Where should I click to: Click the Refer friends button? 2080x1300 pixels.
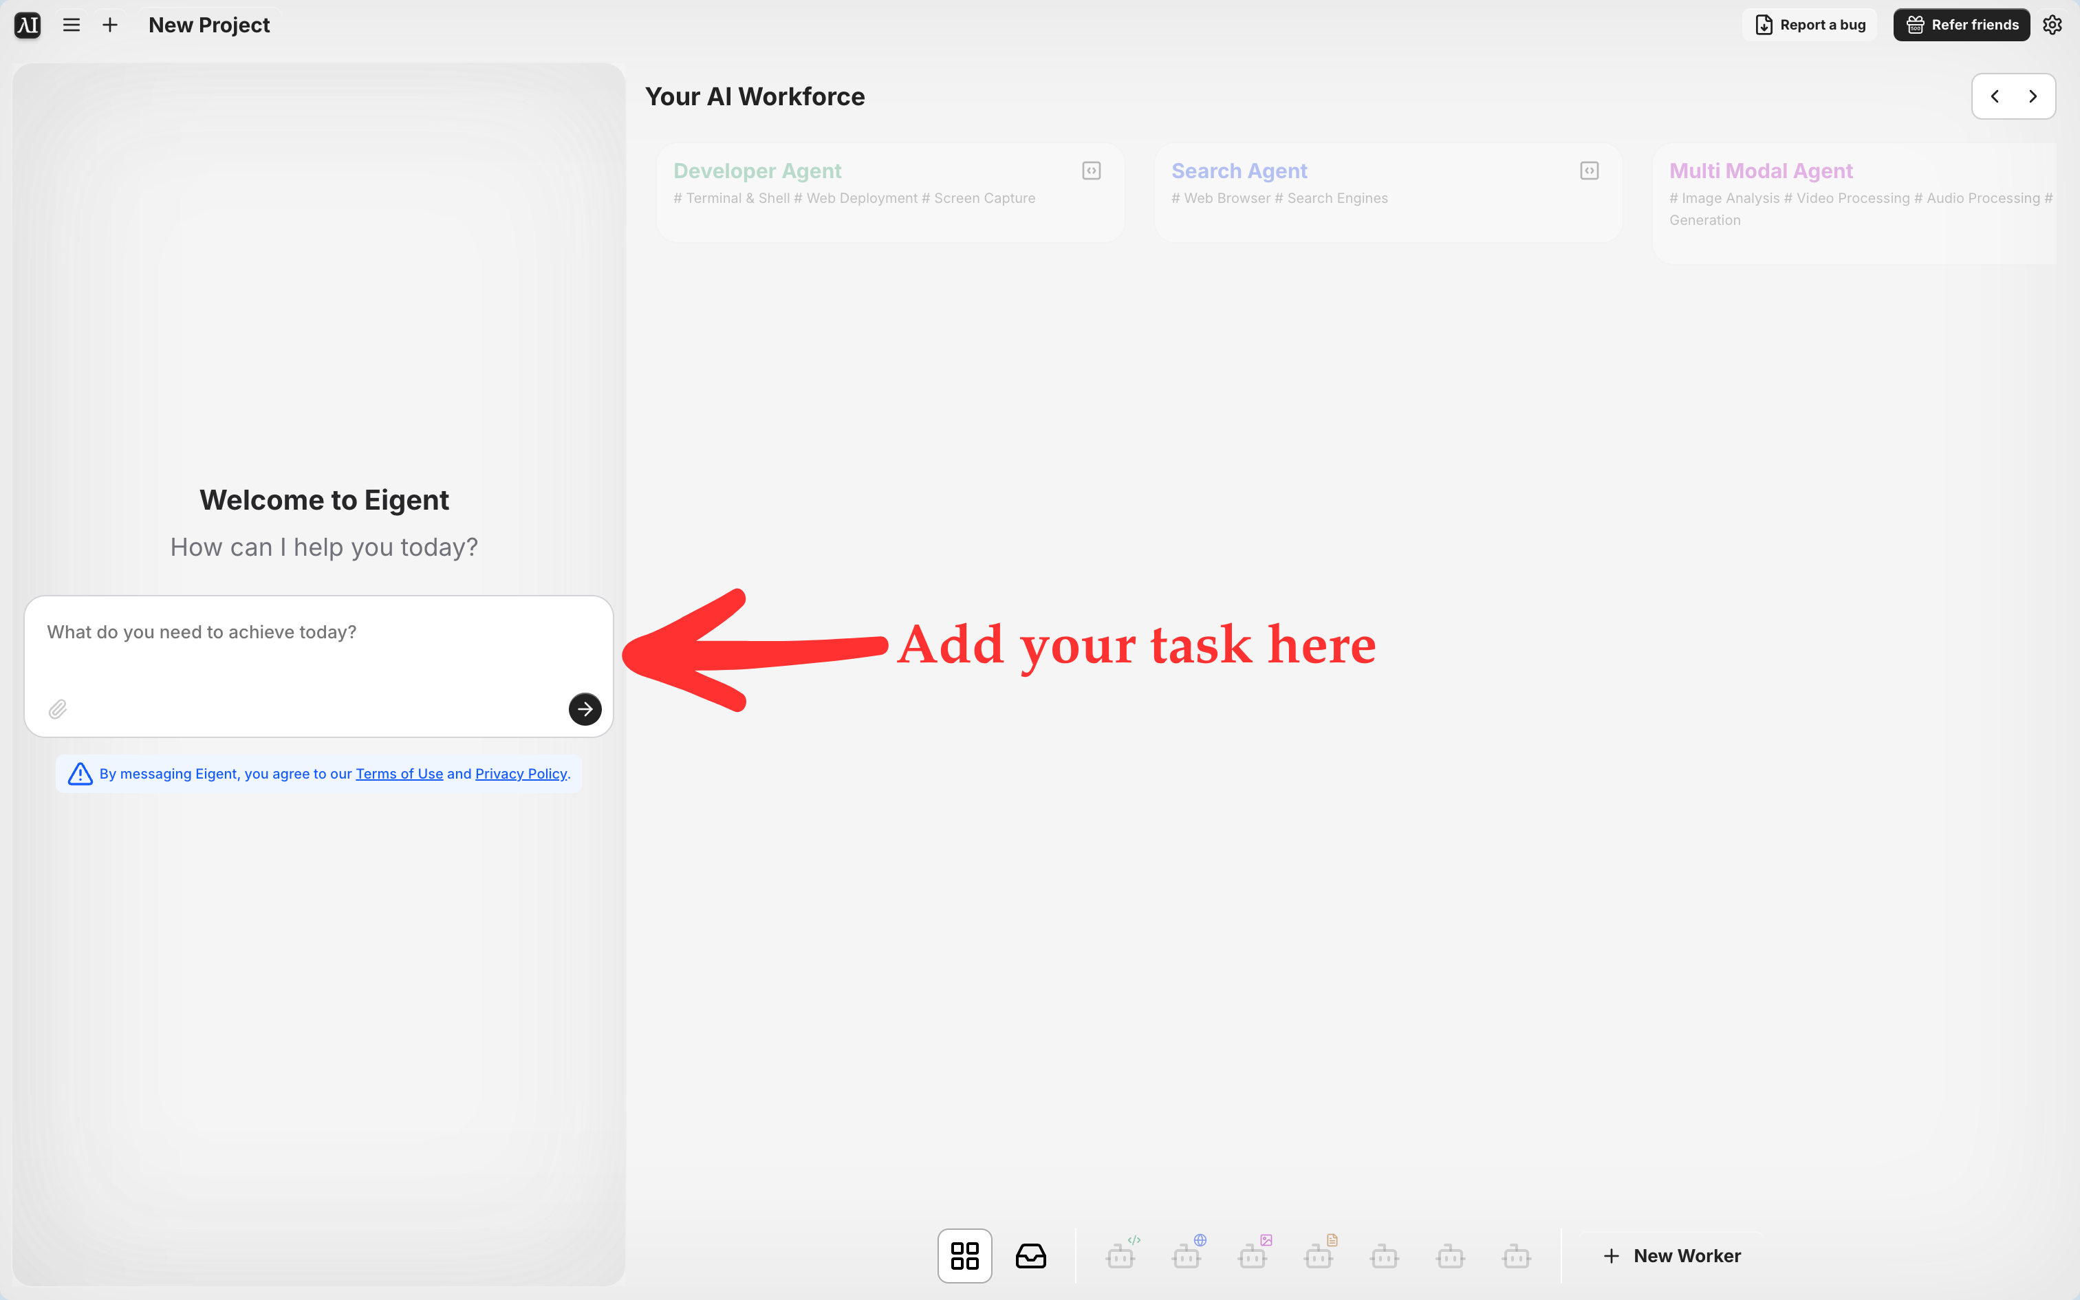click(1962, 25)
